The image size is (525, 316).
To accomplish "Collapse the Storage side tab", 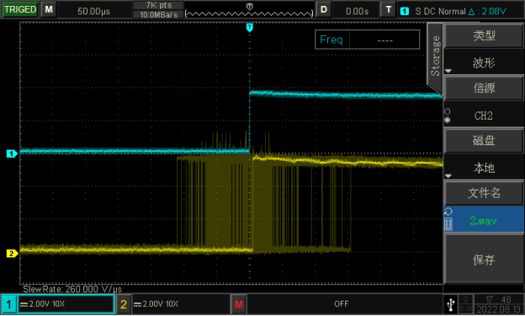I will [x=435, y=57].
